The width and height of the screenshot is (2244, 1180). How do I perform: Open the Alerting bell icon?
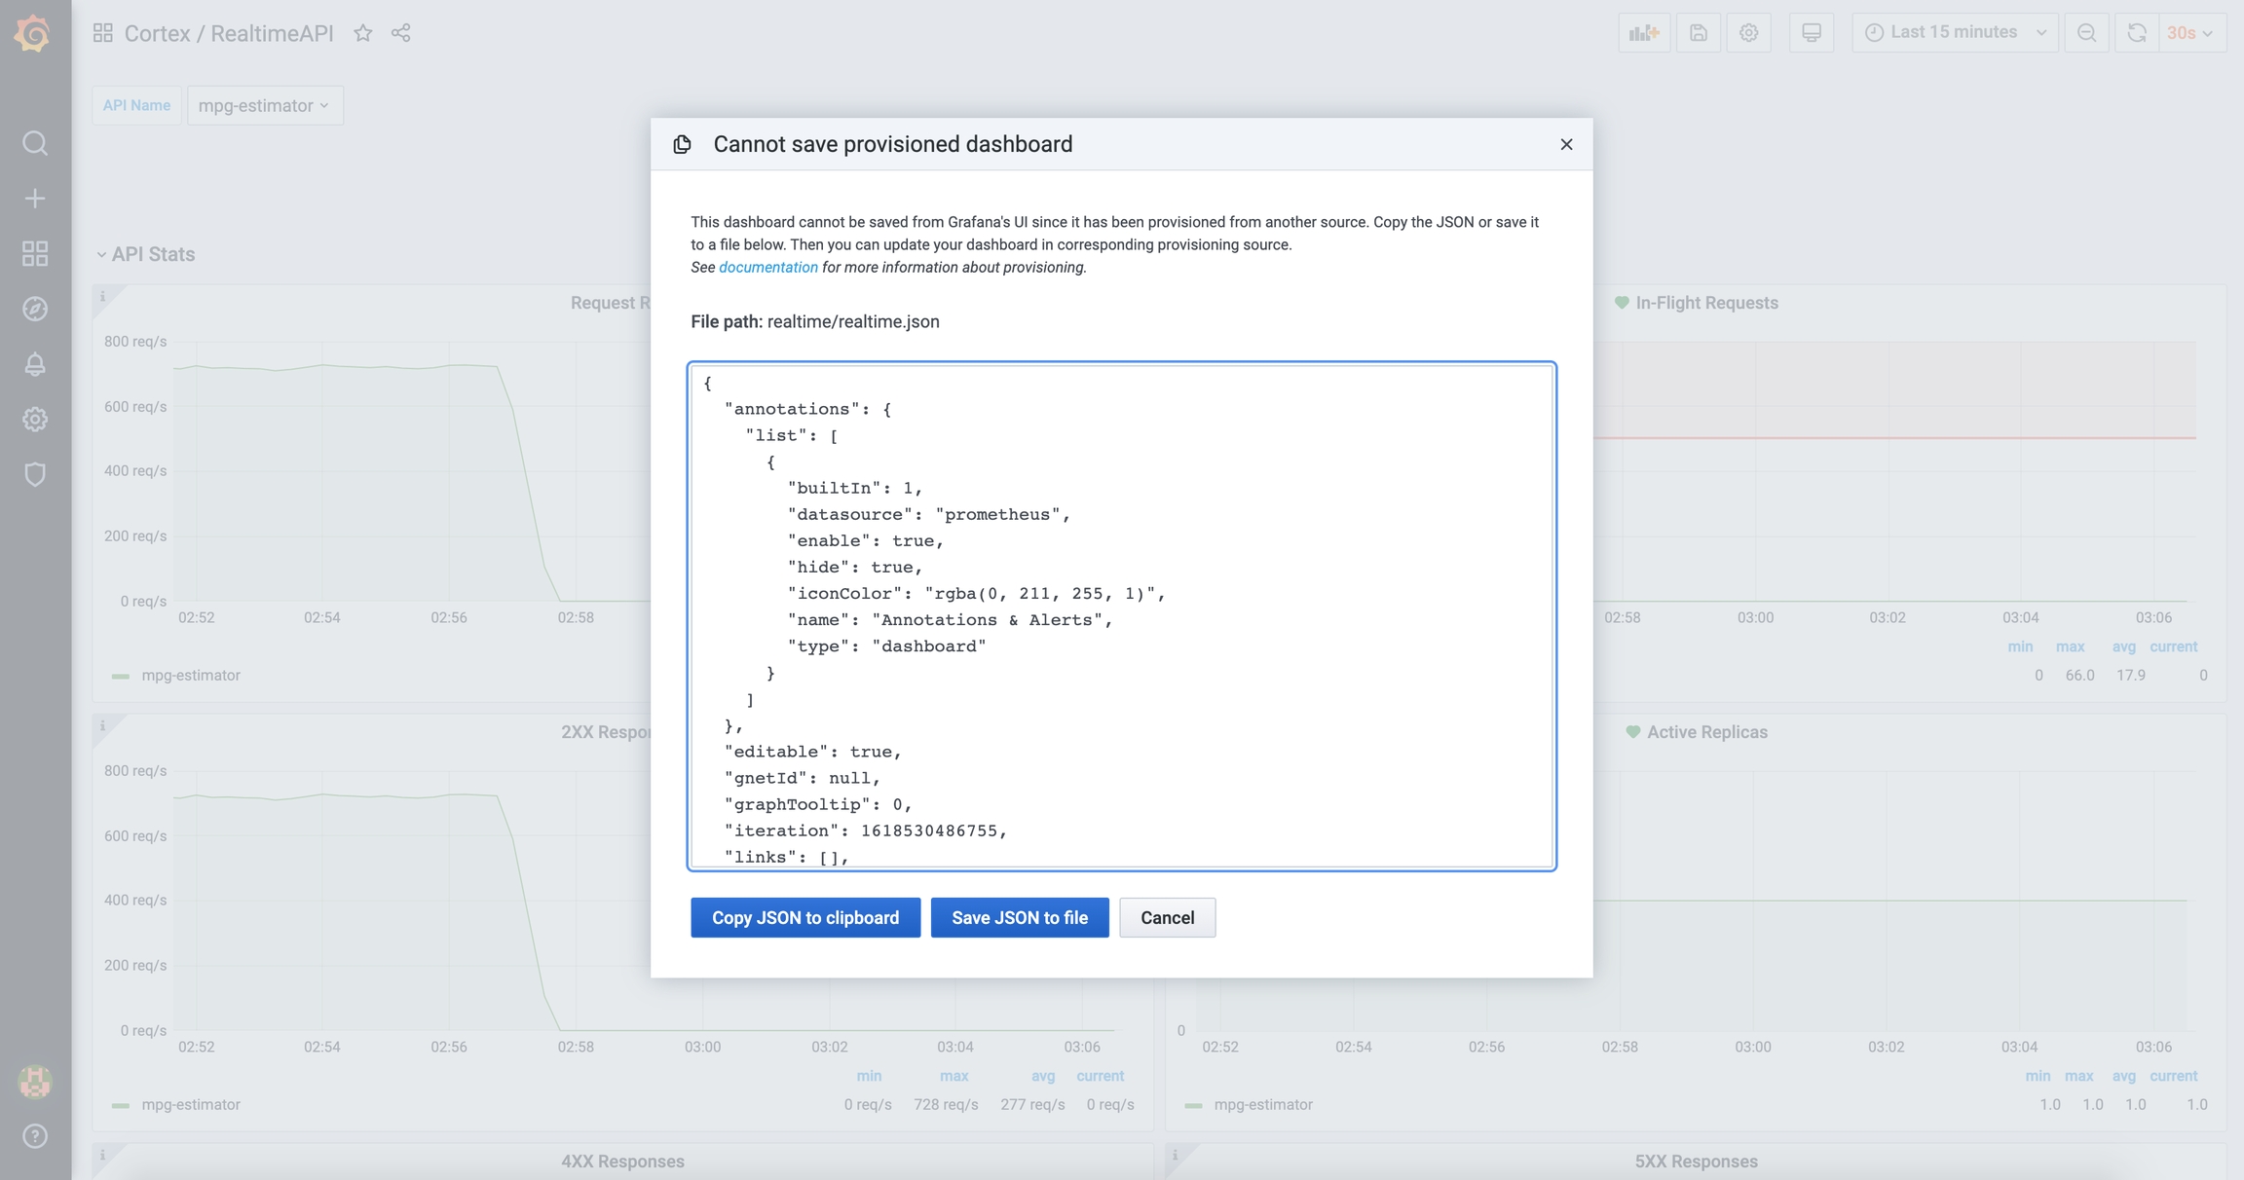pyautogui.click(x=35, y=364)
